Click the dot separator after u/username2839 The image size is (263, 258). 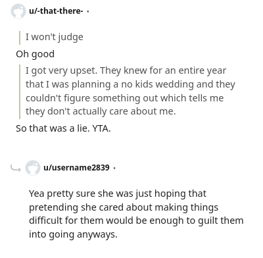pyautogui.click(x=114, y=168)
